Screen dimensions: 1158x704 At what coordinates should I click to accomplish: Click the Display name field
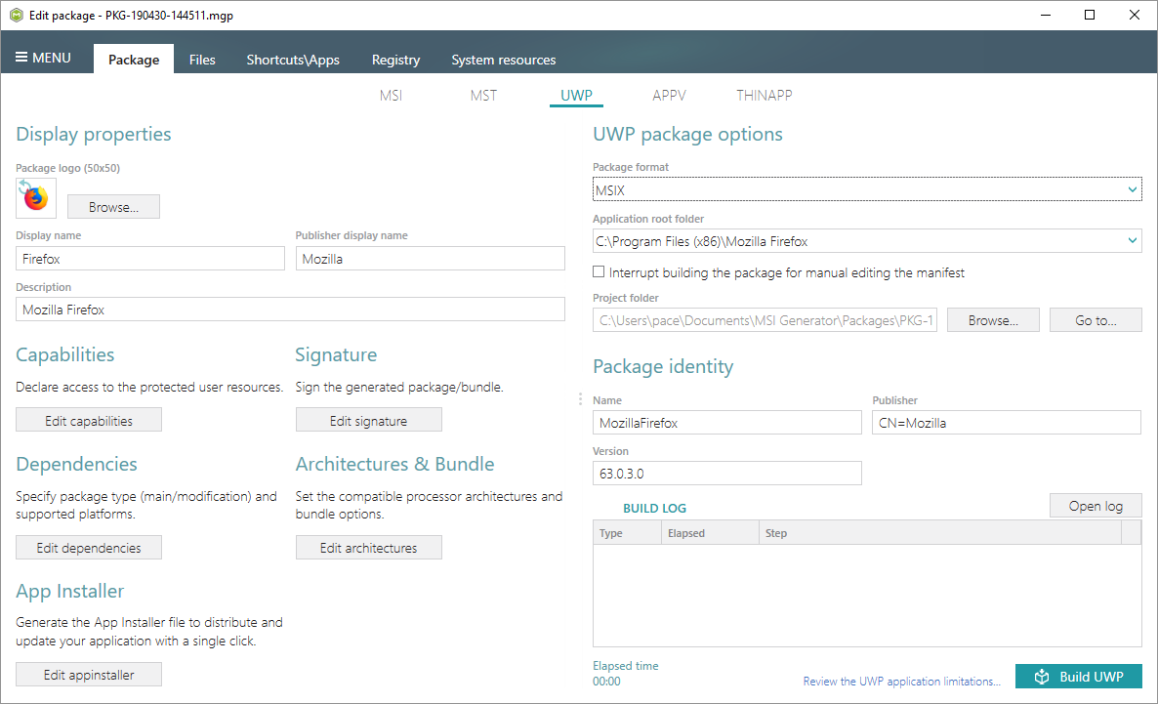coord(150,259)
